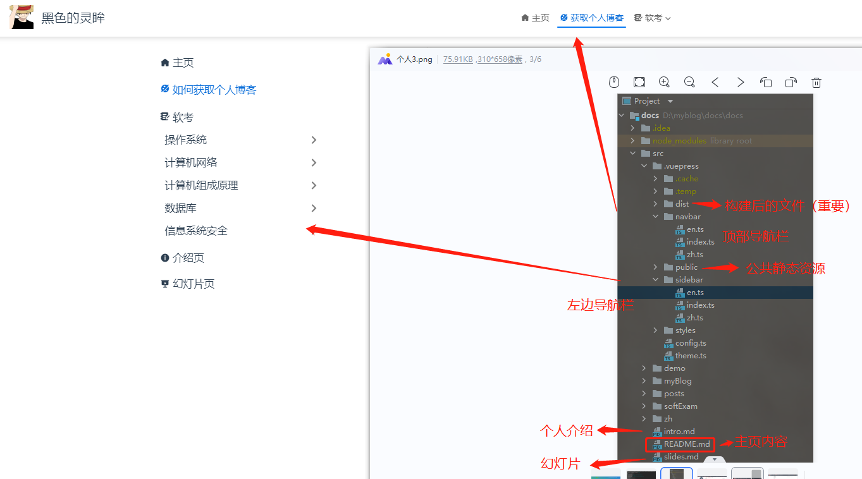Collapse the src folder arrow
Viewport: 862px width, 479px height.
(632, 154)
